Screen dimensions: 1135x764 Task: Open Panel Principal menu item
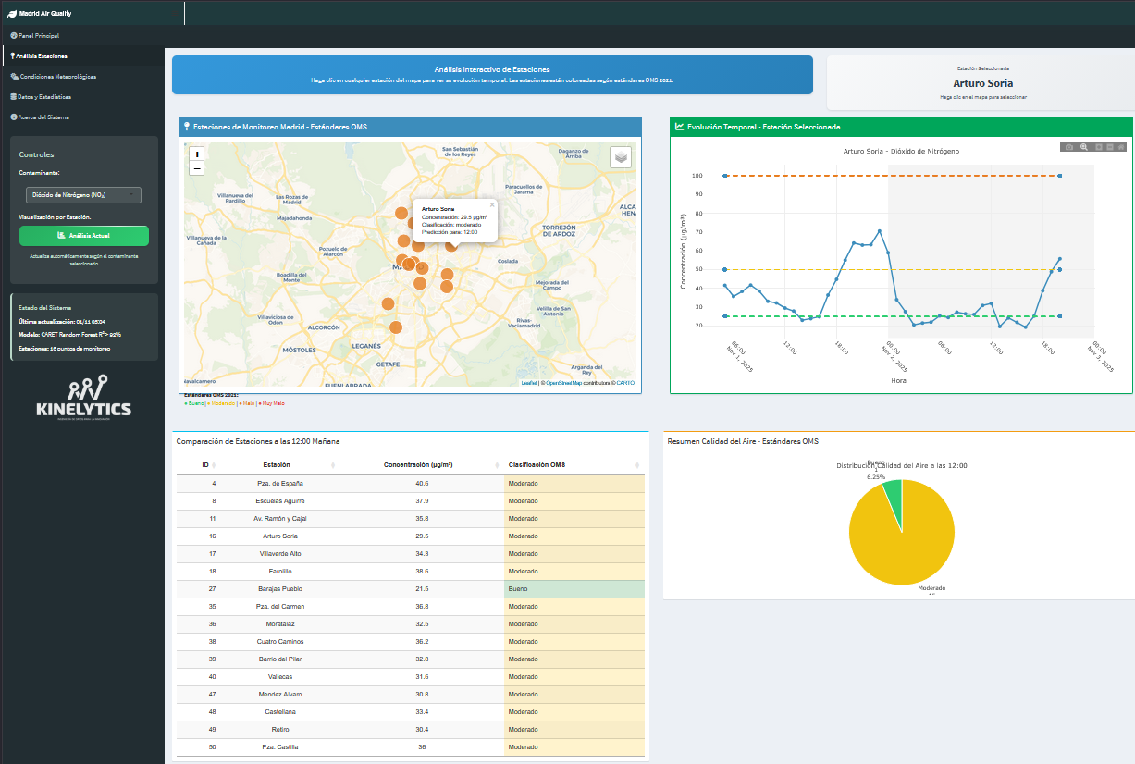[x=38, y=35]
